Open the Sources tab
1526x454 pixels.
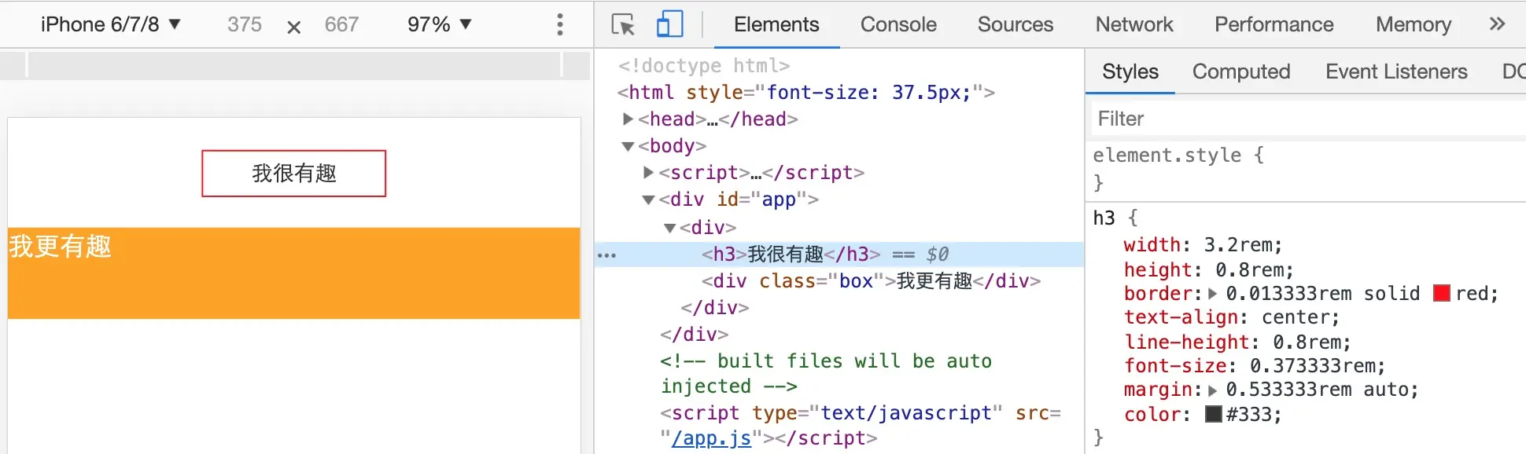[1015, 24]
